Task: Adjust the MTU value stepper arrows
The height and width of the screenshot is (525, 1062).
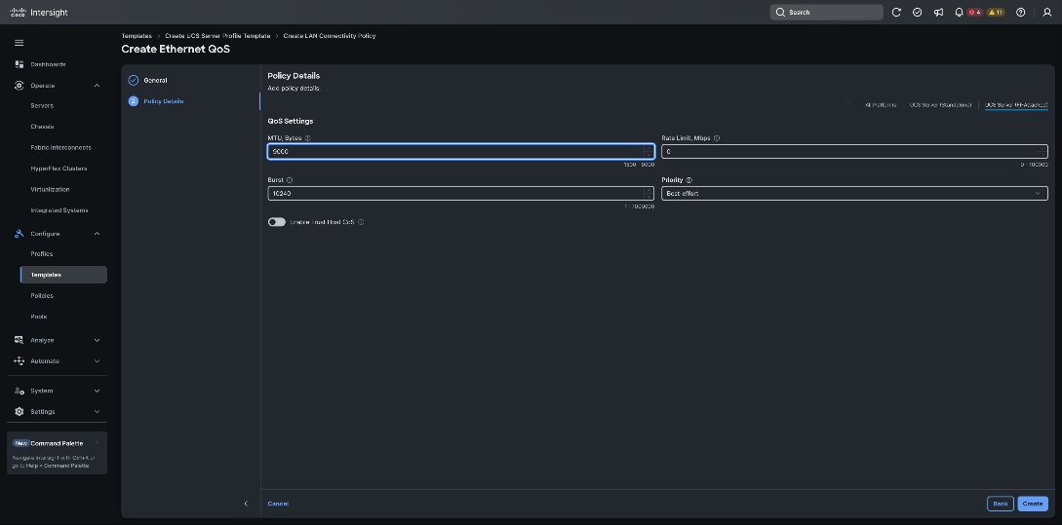Action: [649, 152]
